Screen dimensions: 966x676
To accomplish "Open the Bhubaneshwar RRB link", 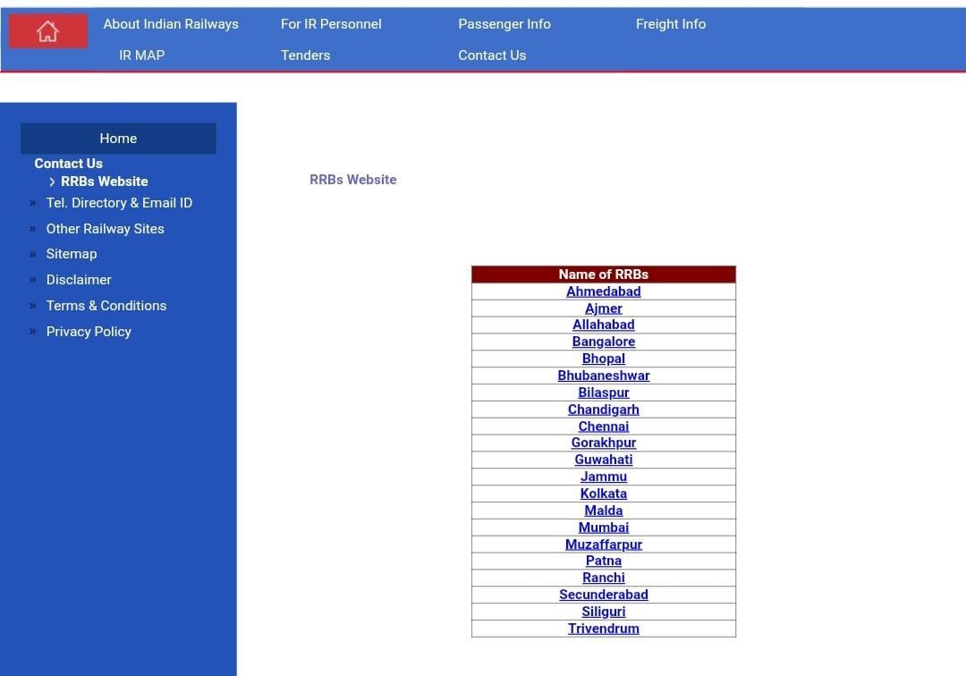I will (604, 376).
